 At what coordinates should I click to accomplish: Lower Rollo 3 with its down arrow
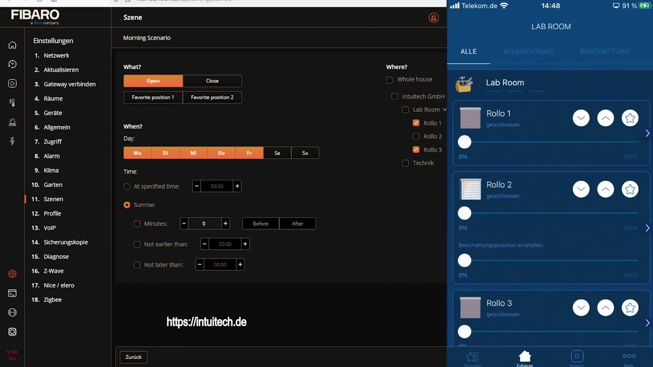point(581,308)
